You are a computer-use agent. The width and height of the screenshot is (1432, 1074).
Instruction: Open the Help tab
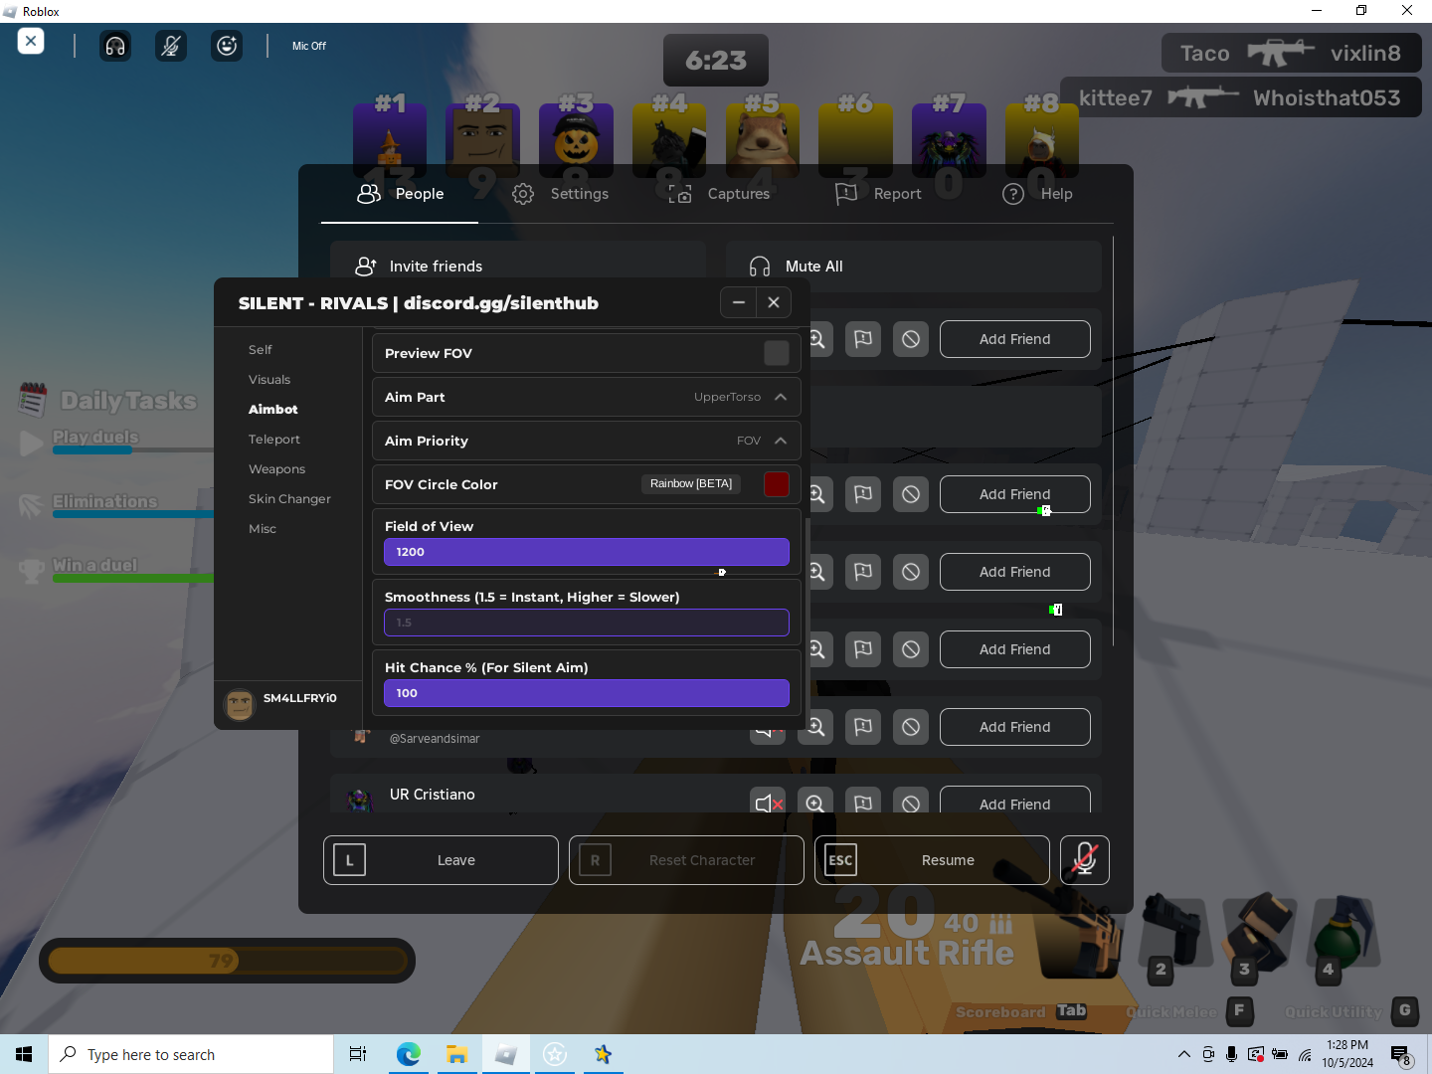[1037, 194]
